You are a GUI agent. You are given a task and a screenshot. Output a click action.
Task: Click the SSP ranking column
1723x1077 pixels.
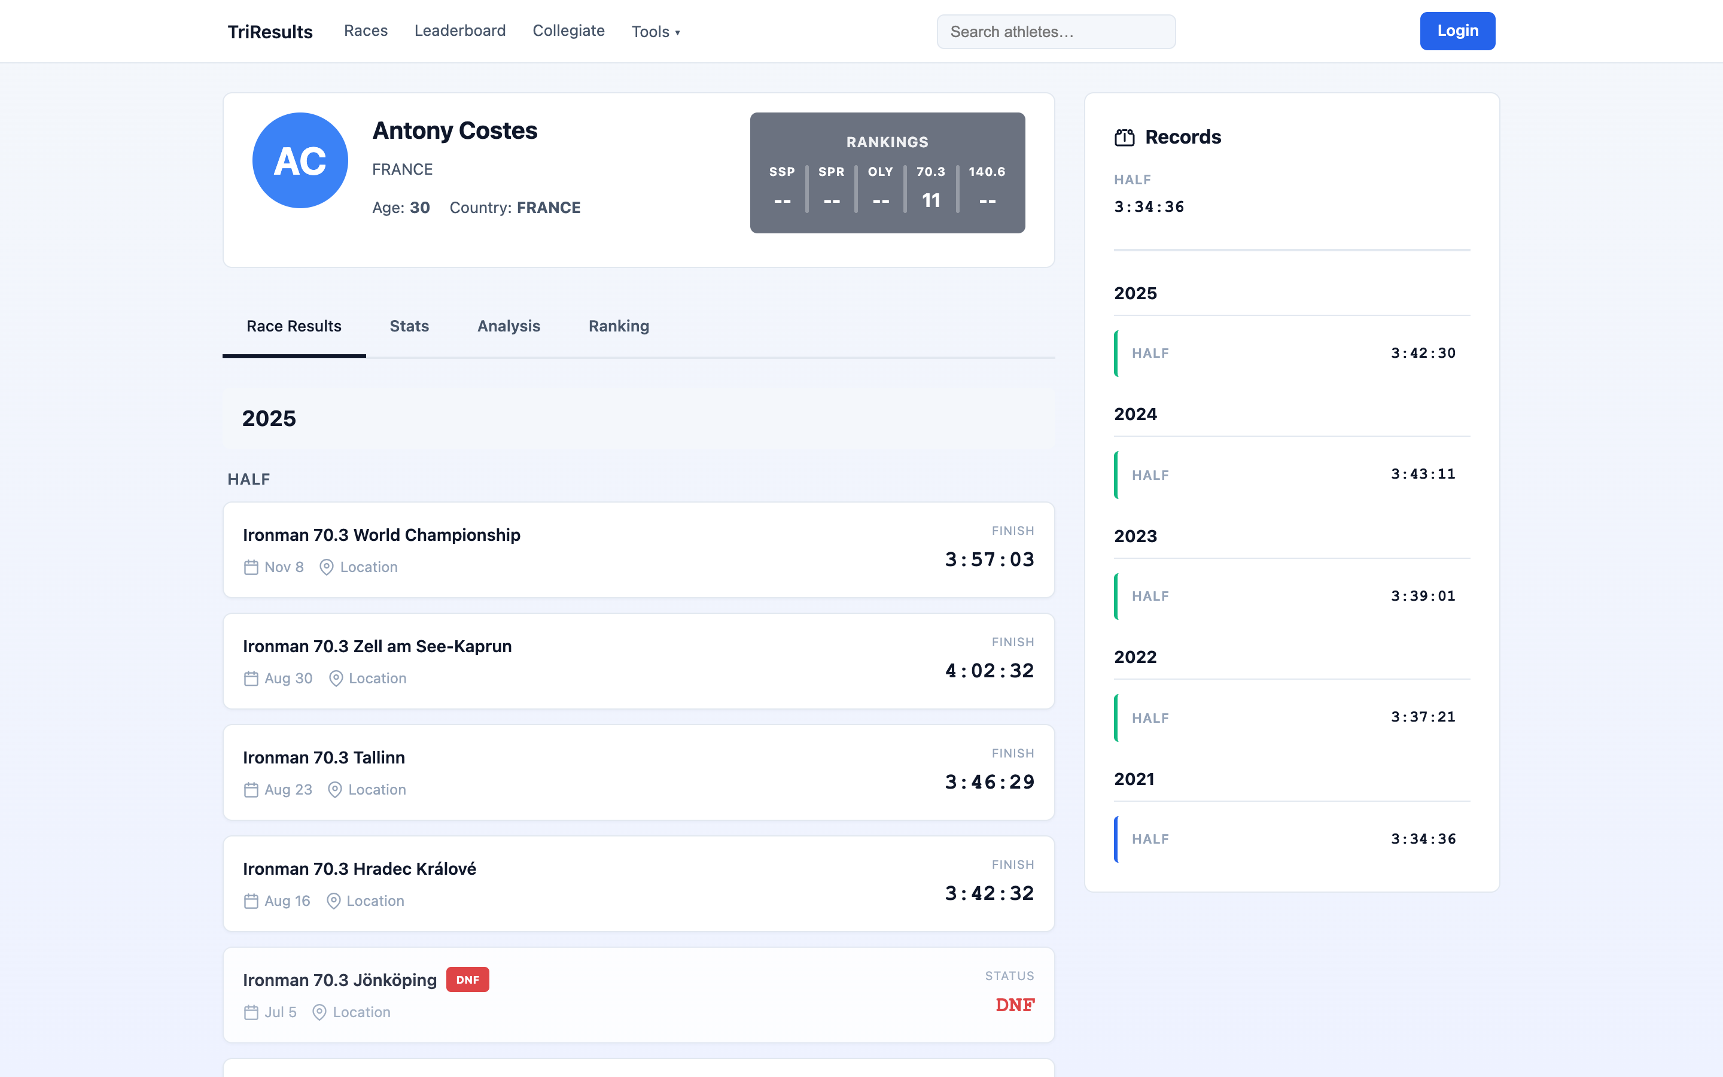[x=782, y=187]
